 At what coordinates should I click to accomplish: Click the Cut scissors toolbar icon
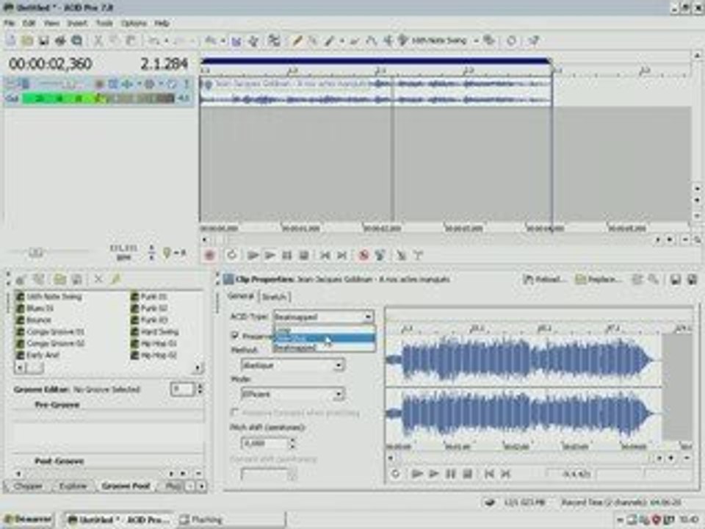(x=98, y=41)
